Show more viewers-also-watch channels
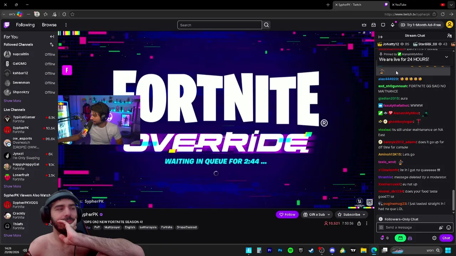456x256 pixels. [12, 235]
